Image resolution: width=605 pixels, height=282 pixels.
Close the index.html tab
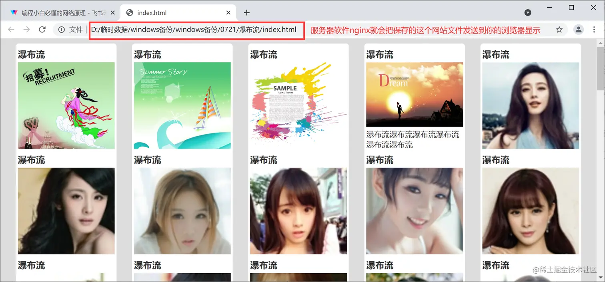point(228,13)
